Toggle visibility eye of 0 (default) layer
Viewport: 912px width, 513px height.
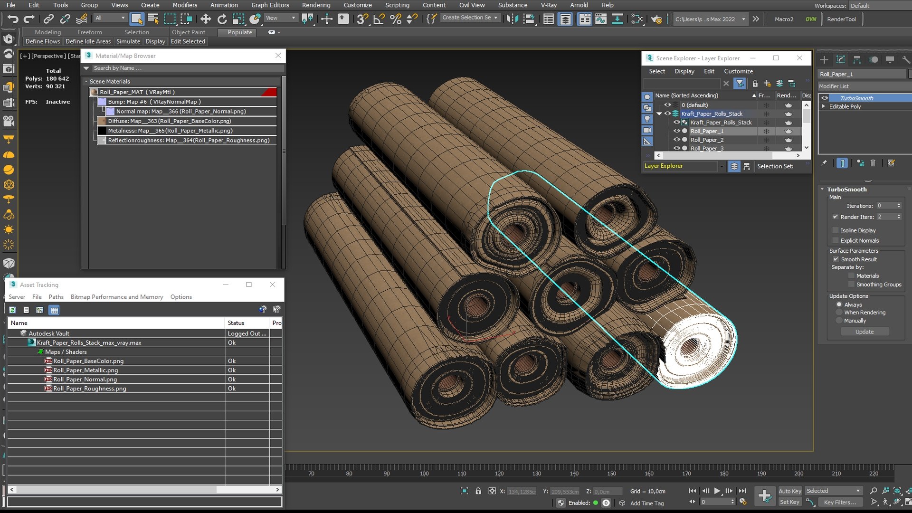pos(667,105)
